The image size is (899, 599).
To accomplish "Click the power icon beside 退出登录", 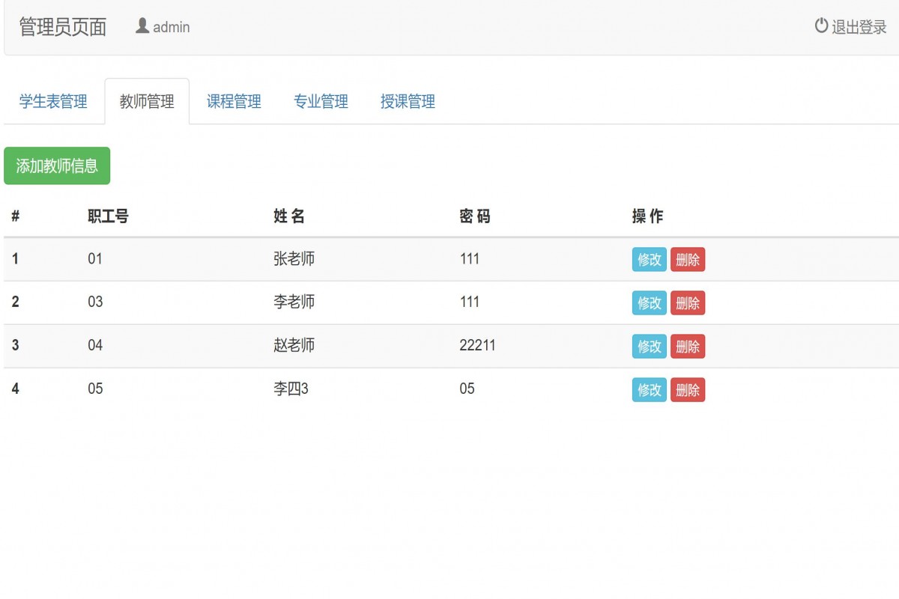I will [820, 25].
